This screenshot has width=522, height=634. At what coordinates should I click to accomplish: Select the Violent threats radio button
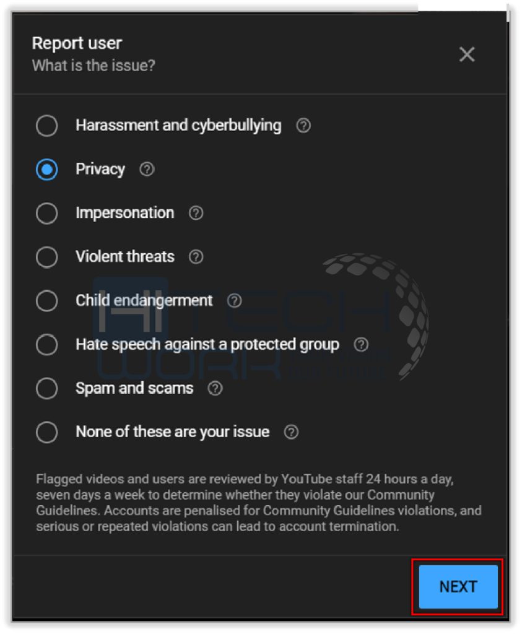[x=47, y=257]
